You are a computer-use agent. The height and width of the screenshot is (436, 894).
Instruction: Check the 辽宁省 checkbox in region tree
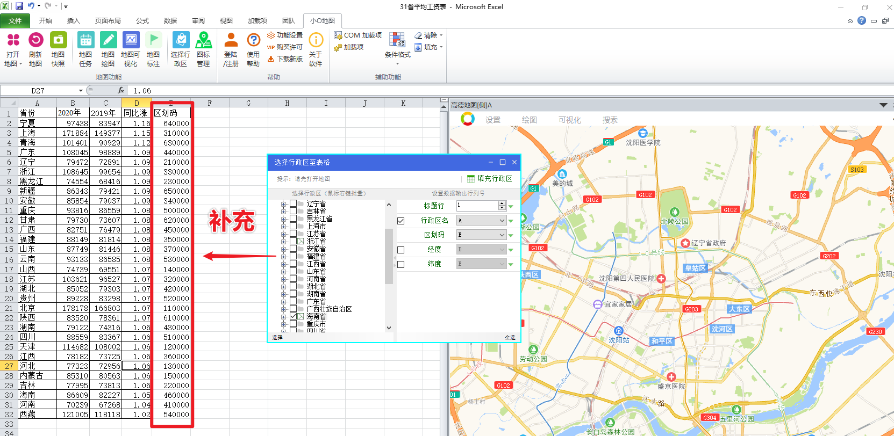tap(293, 204)
